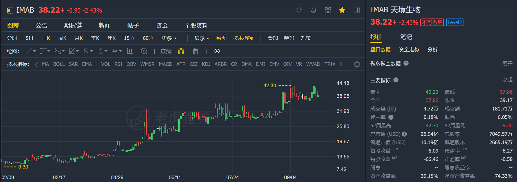Click the yellow stock type icon beside IMAB
Image resolution: width=517 pixels, height=182 pixels.
(x=10, y=10)
